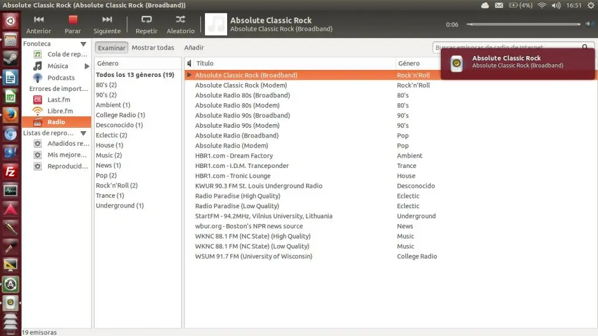Skip ahead with the Siguiente button
The image size is (598, 336).
pos(107,24)
